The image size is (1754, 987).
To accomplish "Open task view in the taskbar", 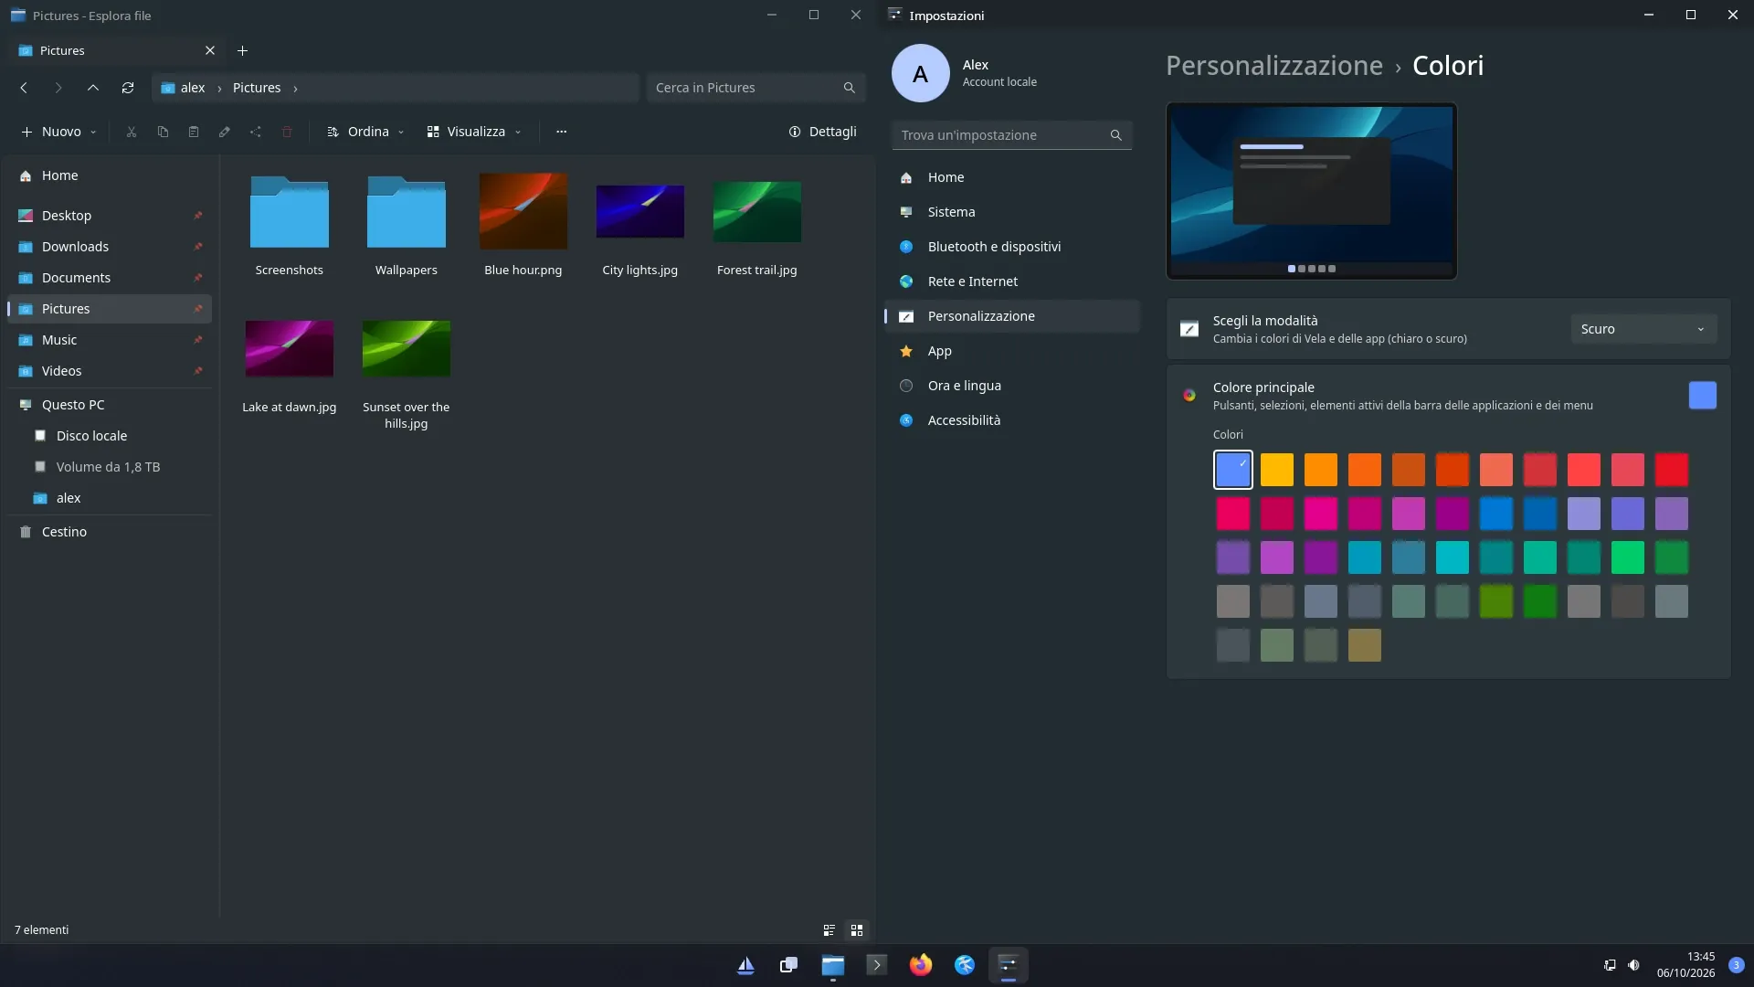I will pyautogui.click(x=788, y=965).
